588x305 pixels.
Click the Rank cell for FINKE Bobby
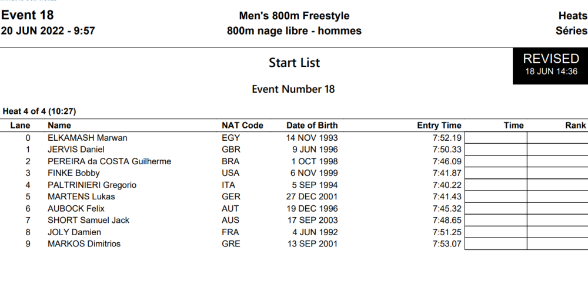pyautogui.click(x=557, y=173)
